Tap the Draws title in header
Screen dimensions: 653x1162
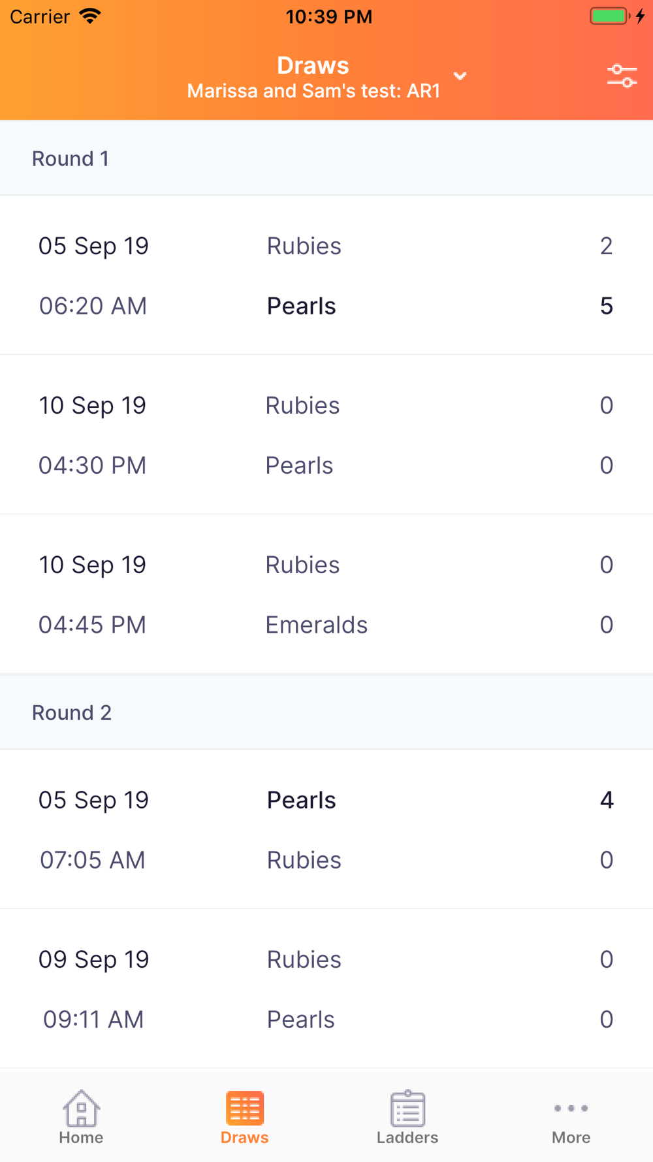pyautogui.click(x=313, y=65)
